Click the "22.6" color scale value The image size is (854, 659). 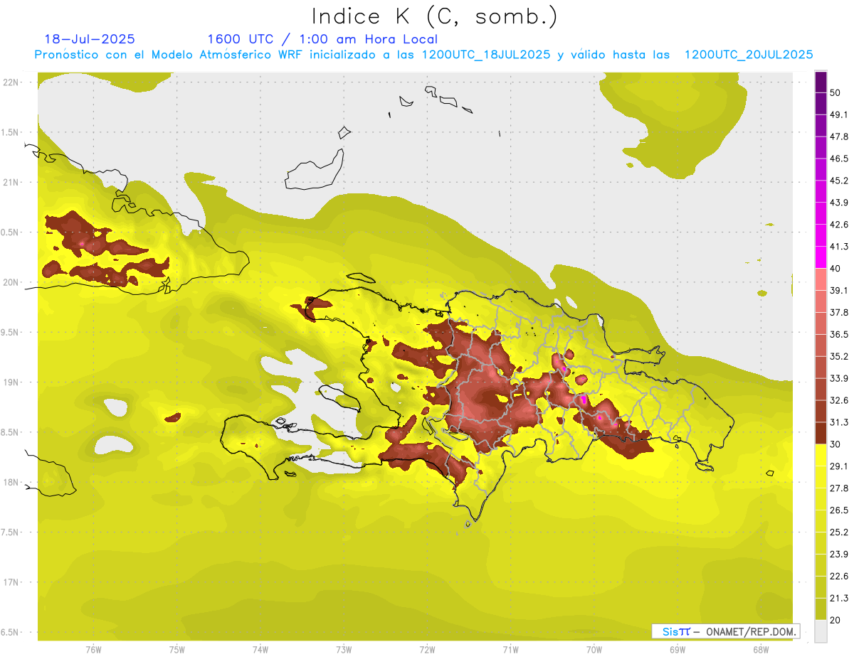click(x=839, y=577)
